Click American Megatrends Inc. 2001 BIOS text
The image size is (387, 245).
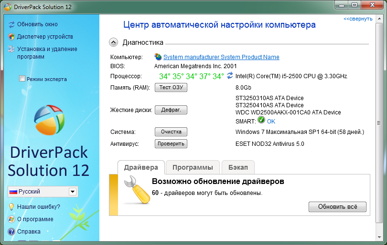click(195, 66)
